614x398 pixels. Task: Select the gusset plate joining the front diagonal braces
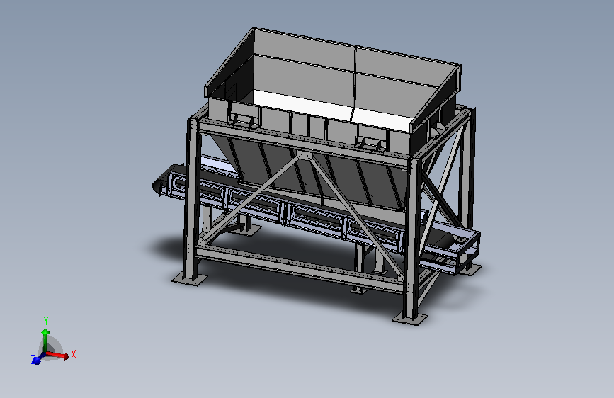304,155
